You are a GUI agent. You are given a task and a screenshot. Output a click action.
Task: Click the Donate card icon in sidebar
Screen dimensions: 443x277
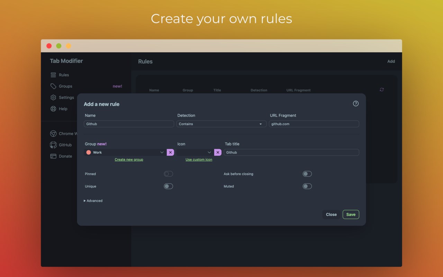[x=53, y=156]
